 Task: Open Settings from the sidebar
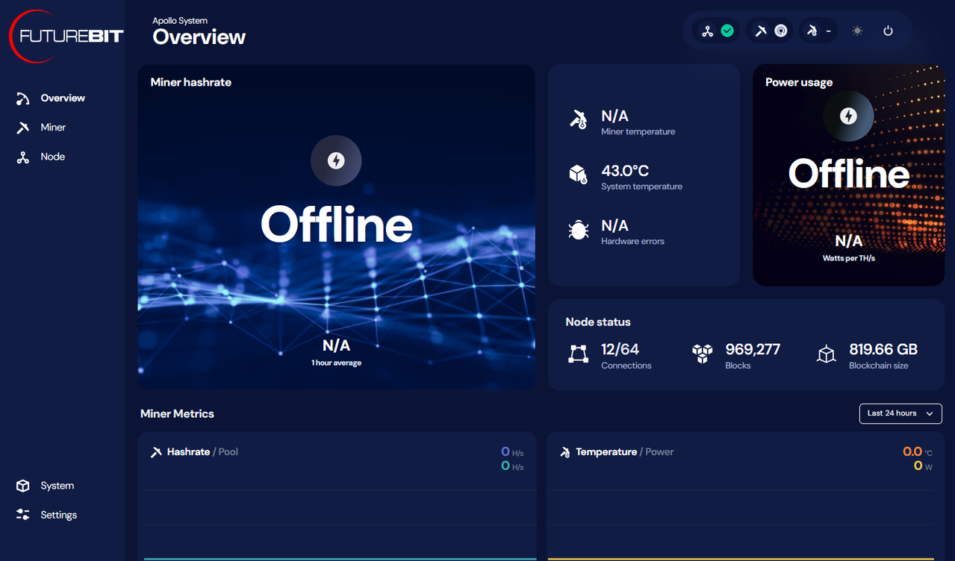tap(46, 515)
